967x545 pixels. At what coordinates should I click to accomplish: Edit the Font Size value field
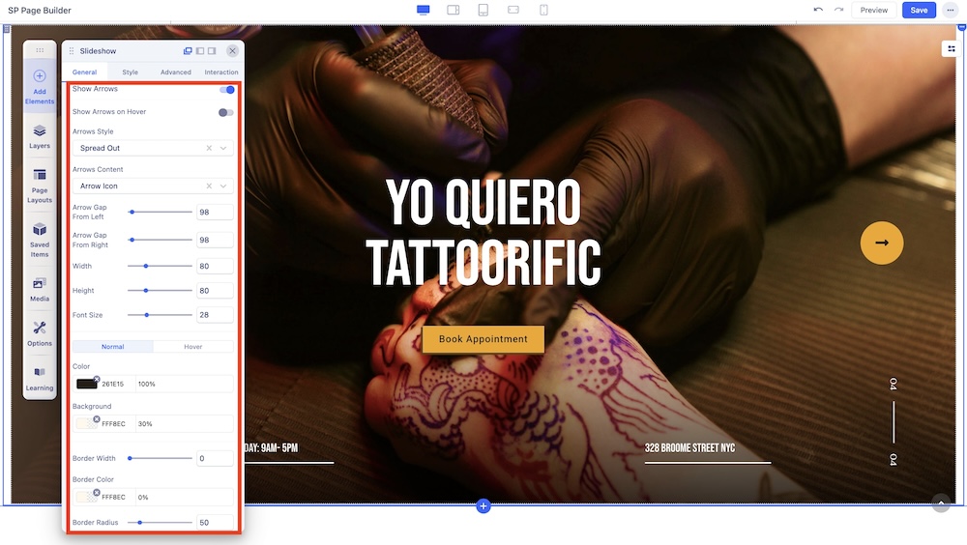(x=215, y=315)
